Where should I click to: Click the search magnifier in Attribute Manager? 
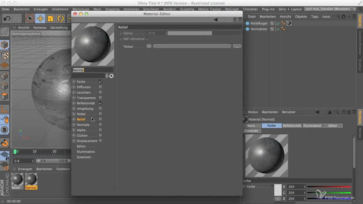(x=337, y=112)
